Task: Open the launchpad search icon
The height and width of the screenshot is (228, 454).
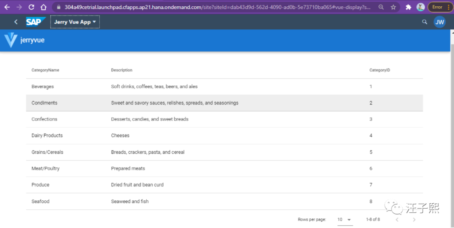Action: (425, 22)
